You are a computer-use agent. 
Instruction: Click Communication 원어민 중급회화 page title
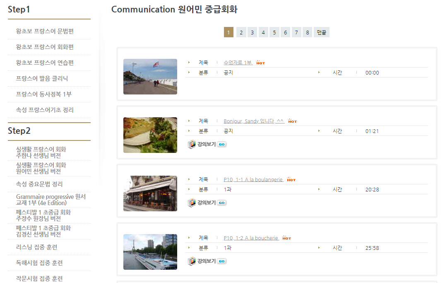(174, 10)
